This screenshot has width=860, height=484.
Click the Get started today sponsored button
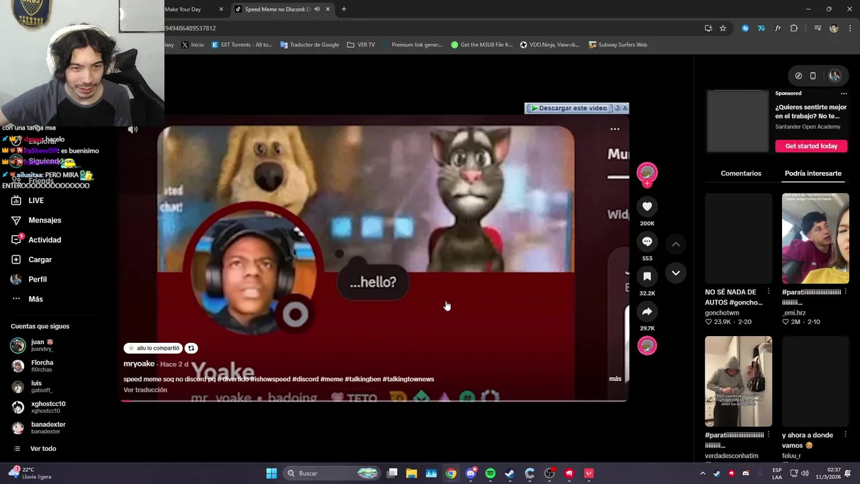click(811, 146)
